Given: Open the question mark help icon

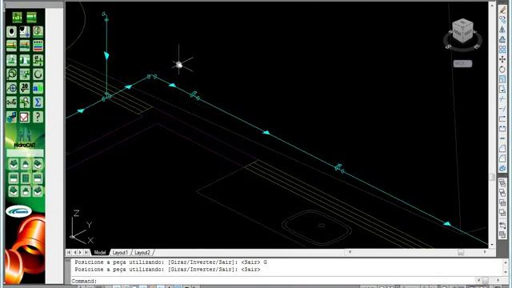Looking at the screenshot, I should point(38,117).
